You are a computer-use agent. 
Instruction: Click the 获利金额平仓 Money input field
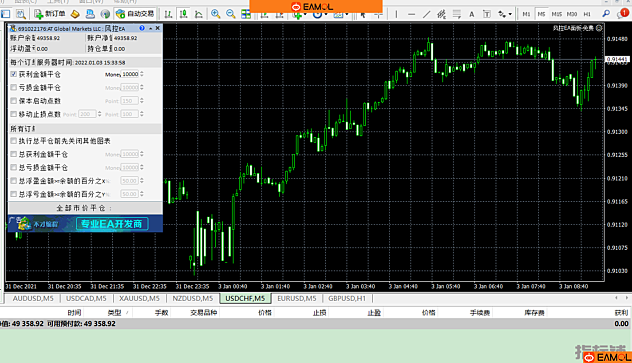[130, 74]
